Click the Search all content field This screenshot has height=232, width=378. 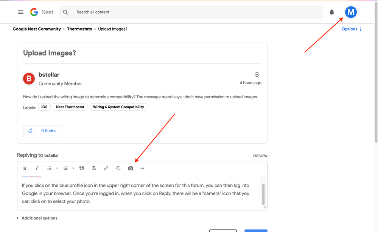(189, 12)
